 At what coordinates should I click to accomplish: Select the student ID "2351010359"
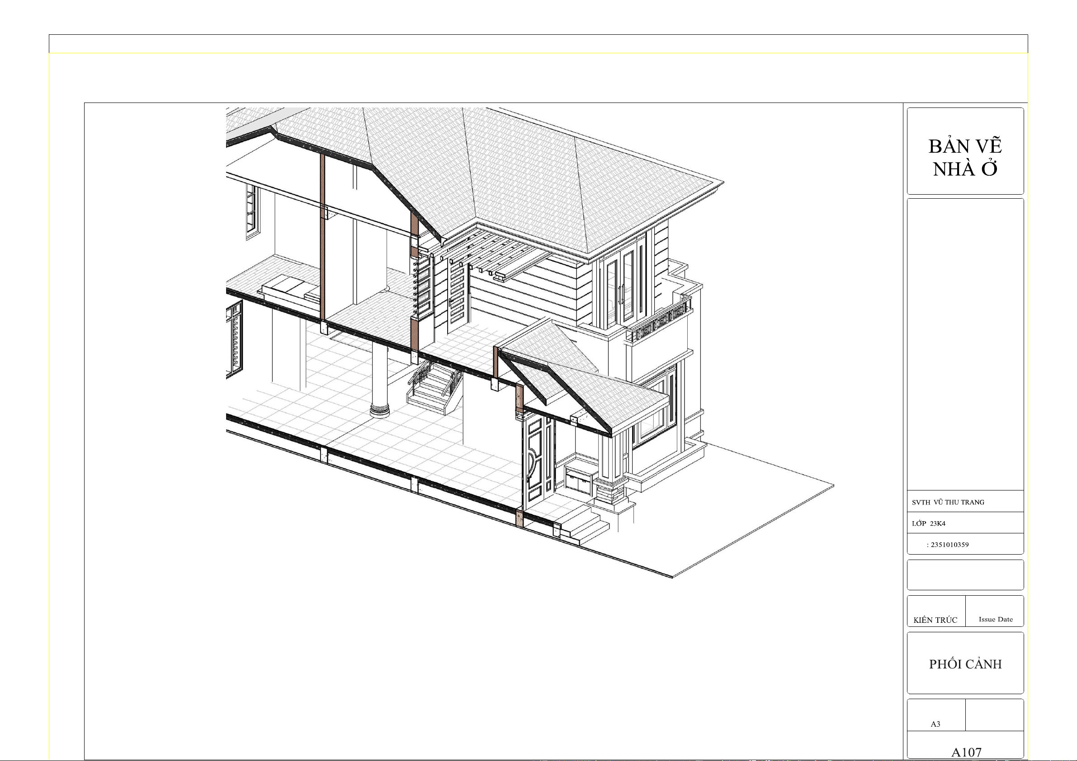pos(949,545)
